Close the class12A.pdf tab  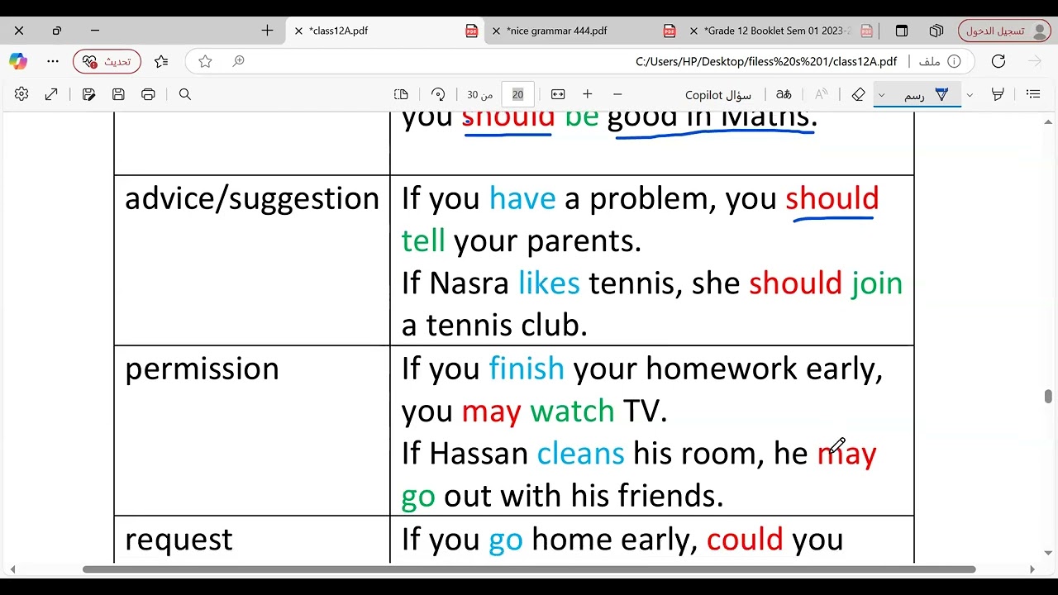298,31
